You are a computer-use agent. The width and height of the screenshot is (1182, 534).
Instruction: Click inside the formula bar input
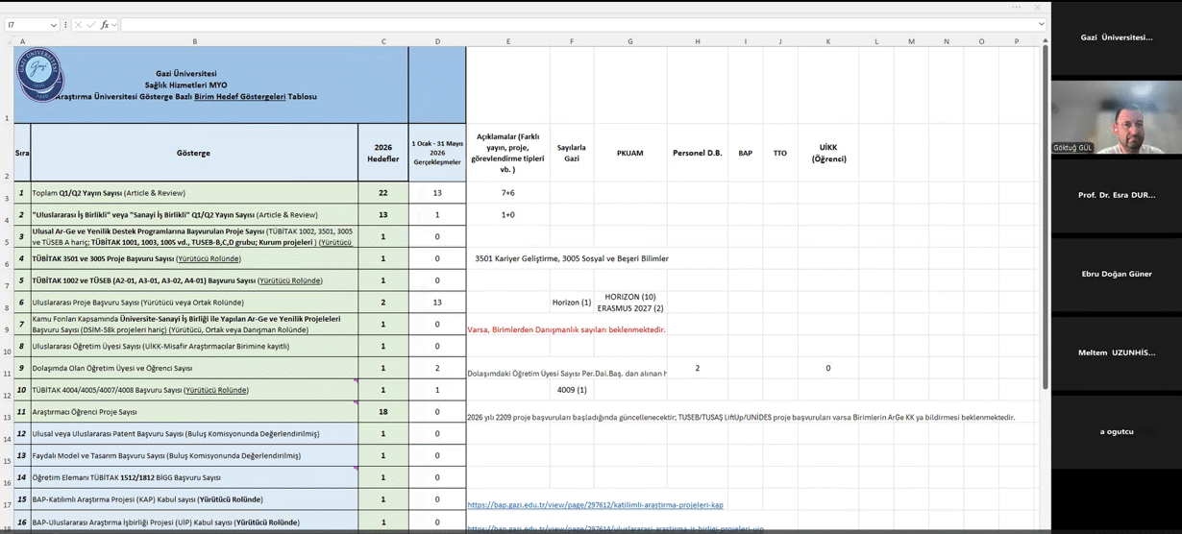[x=577, y=25]
